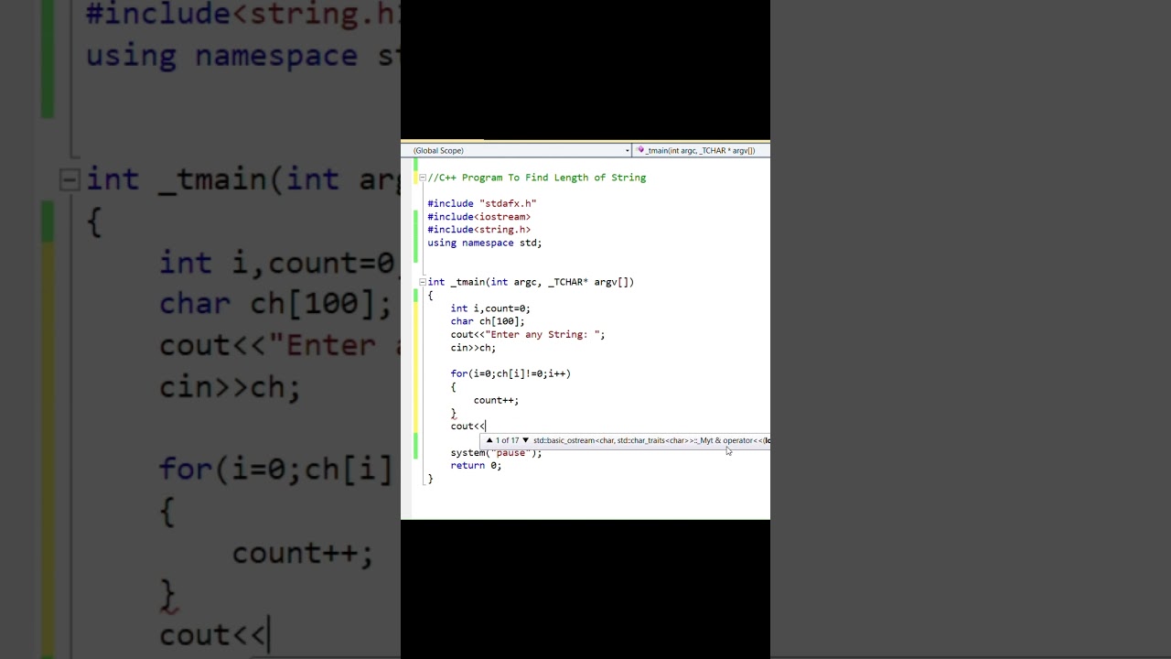Collapse the comment outlining region
1171x659 pixels.
(422, 178)
